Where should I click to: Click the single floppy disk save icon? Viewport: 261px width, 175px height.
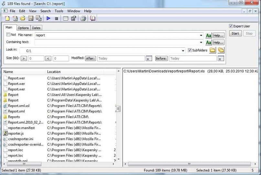point(31,18)
